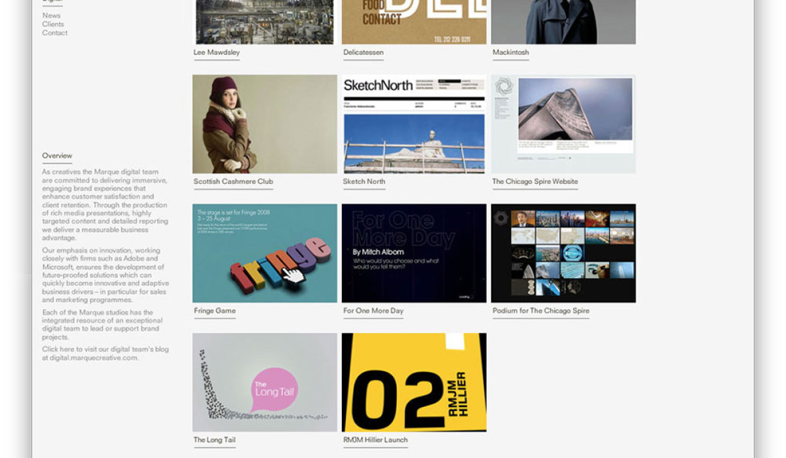Open the News link in sidebar
This screenshot has width=786, height=458.
click(x=51, y=16)
